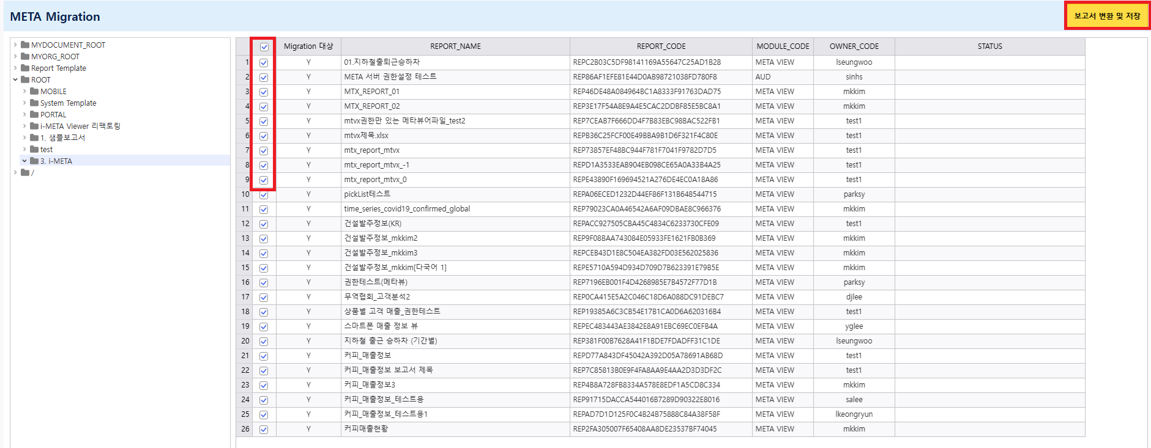Click the 보고서 변환 및 저장 button
The image size is (1151, 448).
[1107, 16]
